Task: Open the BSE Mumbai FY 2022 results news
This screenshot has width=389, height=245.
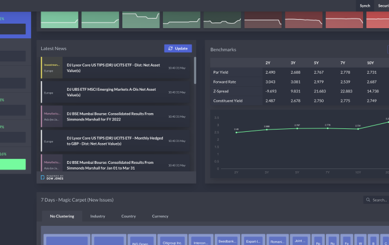Action: [116, 117]
